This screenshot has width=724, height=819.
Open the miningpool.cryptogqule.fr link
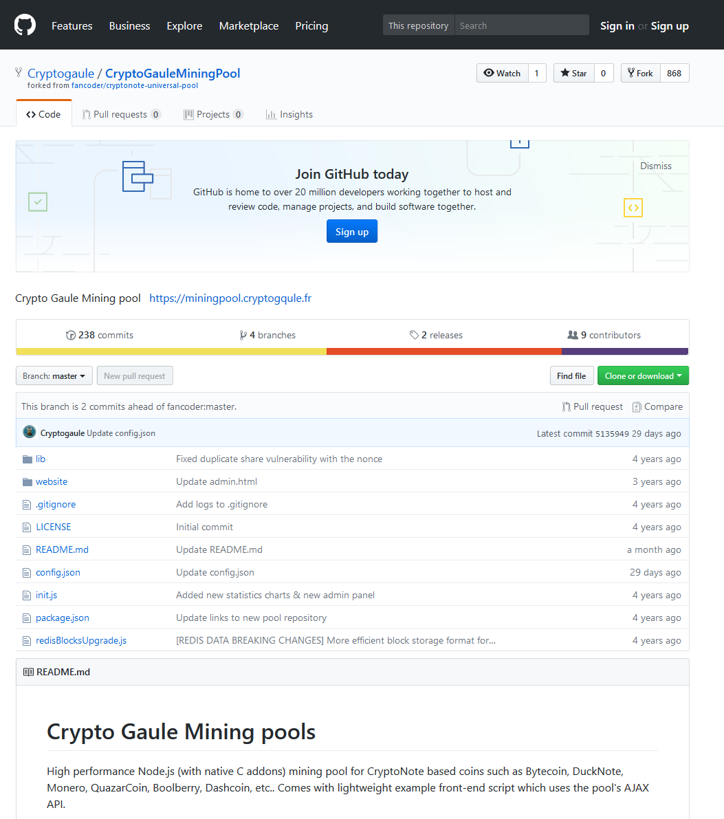[230, 298]
